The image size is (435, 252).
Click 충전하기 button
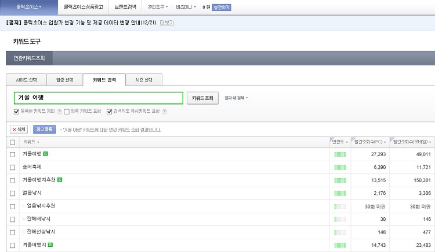point(222,8)
